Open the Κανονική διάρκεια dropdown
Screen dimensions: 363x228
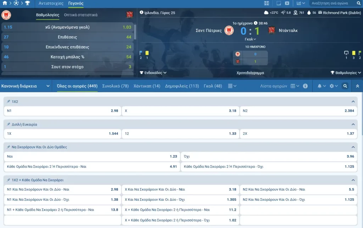coord(26,86)
